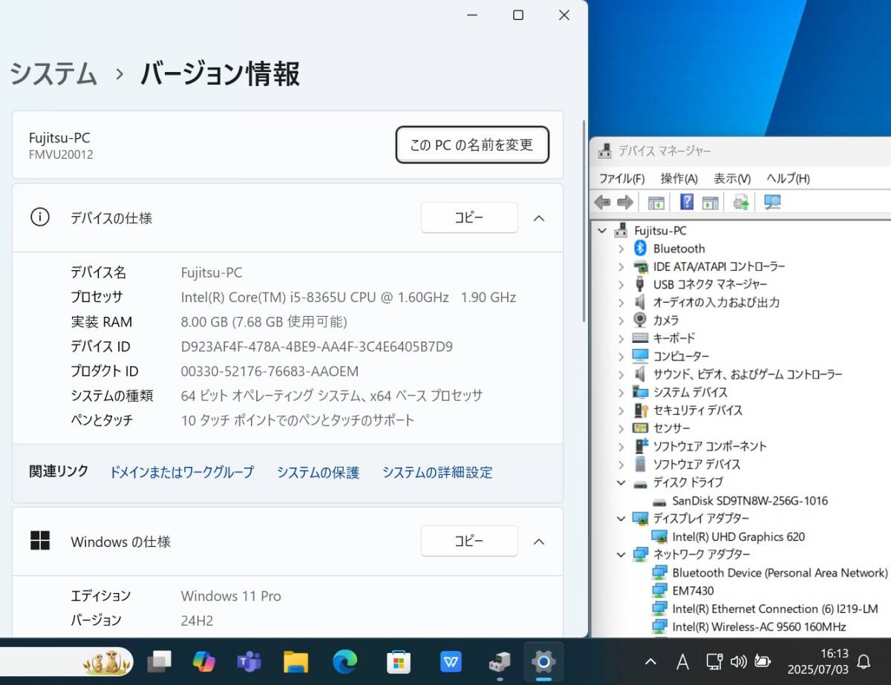
Task: Open the notification bell icon
Action: [864, 661]
